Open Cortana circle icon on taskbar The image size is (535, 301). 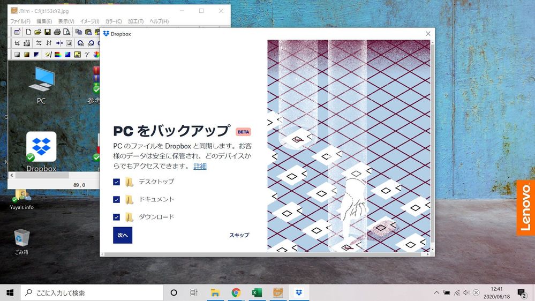point(174,293)
